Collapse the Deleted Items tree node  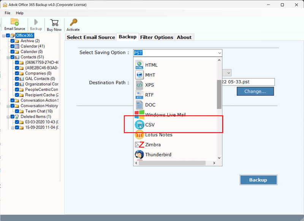(x=8, y=117)
